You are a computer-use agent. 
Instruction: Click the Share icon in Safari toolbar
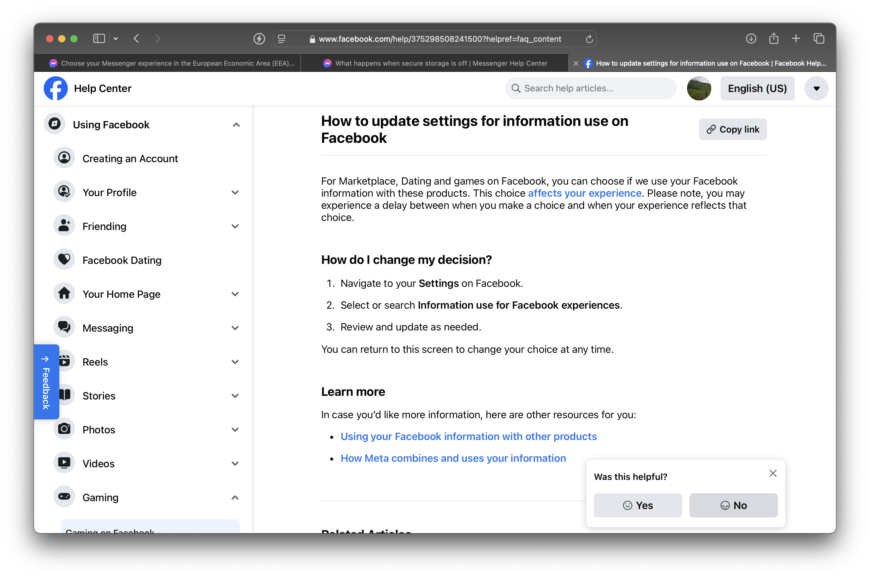774,39
